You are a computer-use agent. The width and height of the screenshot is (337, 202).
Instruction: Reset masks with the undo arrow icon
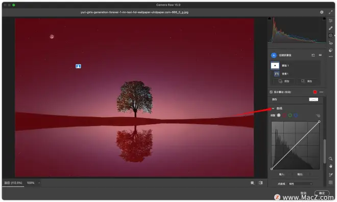pyautogui.click(x=313, y=55)
